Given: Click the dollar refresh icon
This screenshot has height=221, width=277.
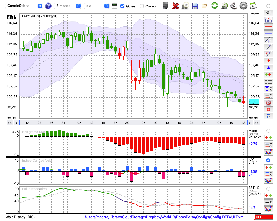Looking at the screenshot, I should coord(224,6).
